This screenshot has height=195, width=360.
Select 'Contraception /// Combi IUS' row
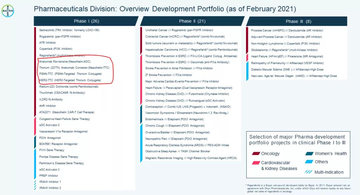click(x=188, y=107)
